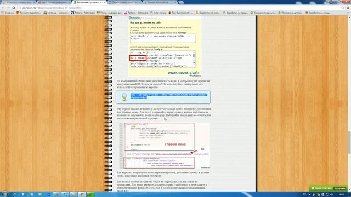Open the Игры с выводом де... bookmark

tap(109, 13)
